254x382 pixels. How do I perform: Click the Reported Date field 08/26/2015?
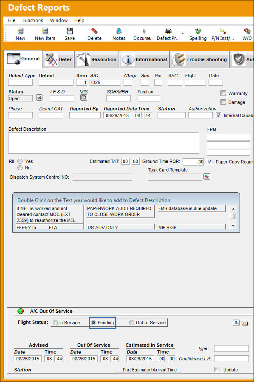(117, 115)
